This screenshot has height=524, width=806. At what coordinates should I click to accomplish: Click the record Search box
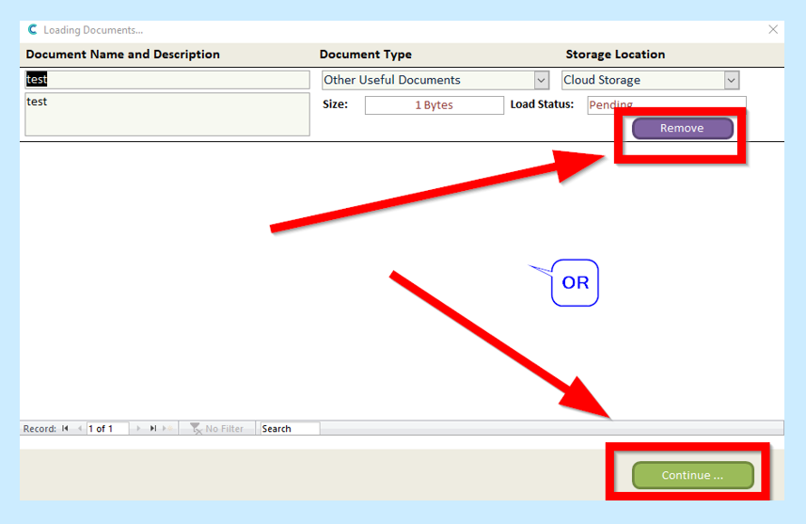coord(290,428)
